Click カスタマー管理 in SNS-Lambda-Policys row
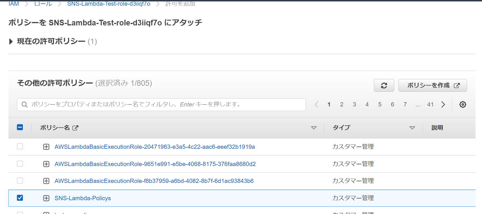Screen dimensions: 482x214 353,198
